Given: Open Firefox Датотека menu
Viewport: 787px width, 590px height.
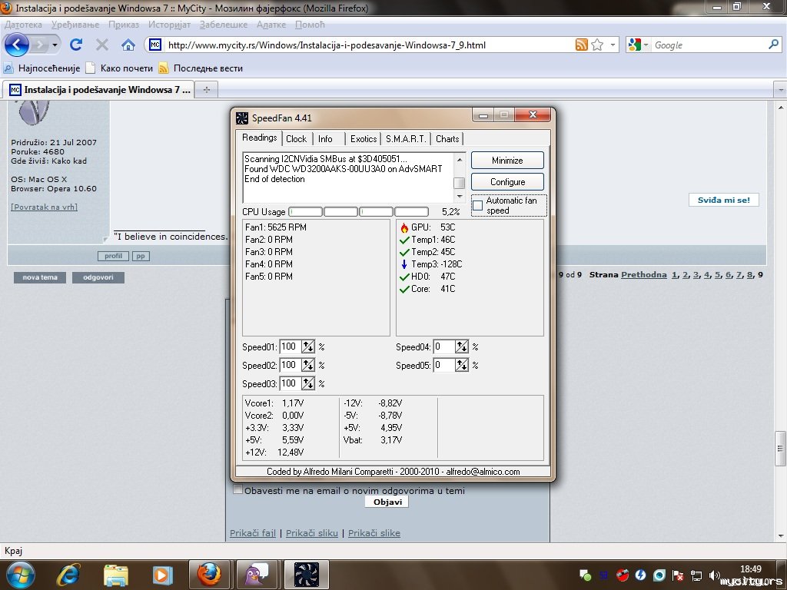Looking at the screenshot, I should click(23, 25).
